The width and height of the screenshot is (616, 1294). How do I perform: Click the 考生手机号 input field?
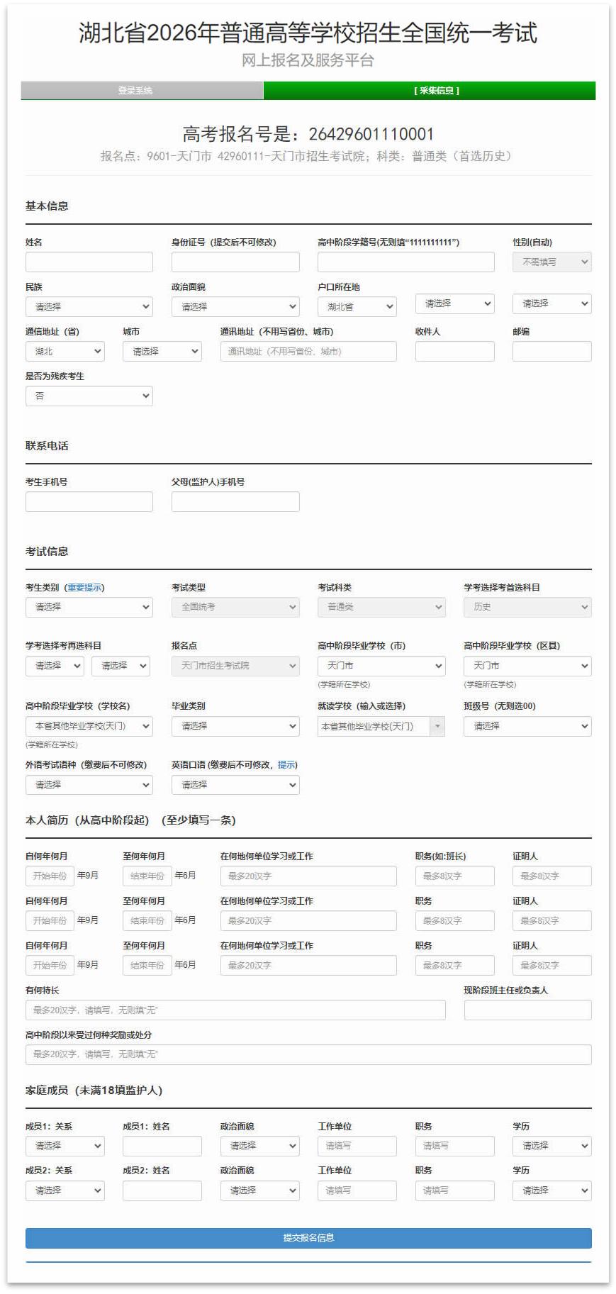tap(89, 501)
